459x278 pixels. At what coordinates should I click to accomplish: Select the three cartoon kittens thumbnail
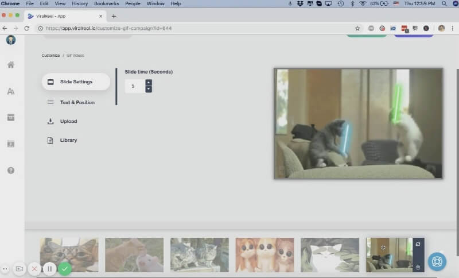264,255
